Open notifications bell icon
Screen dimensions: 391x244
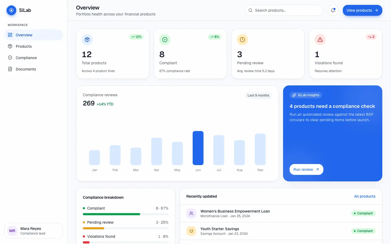[333, 10]
